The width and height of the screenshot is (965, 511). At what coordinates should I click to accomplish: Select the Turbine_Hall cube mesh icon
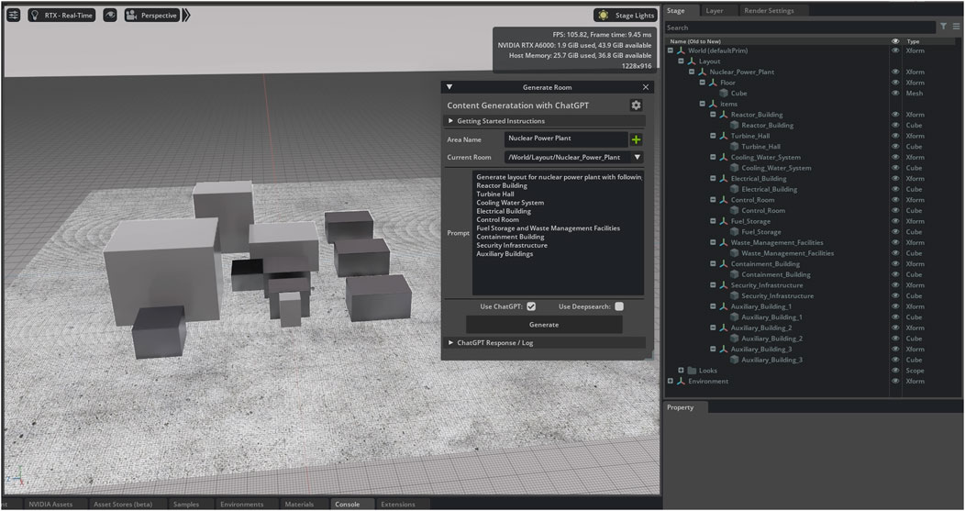click(734, 147)
